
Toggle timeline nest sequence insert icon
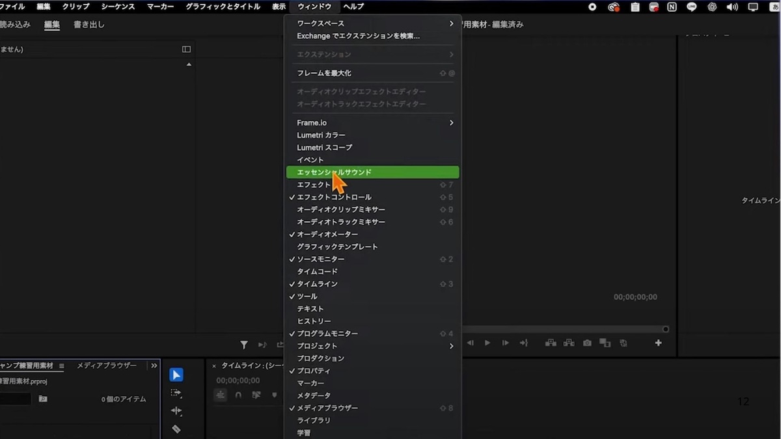221,395
